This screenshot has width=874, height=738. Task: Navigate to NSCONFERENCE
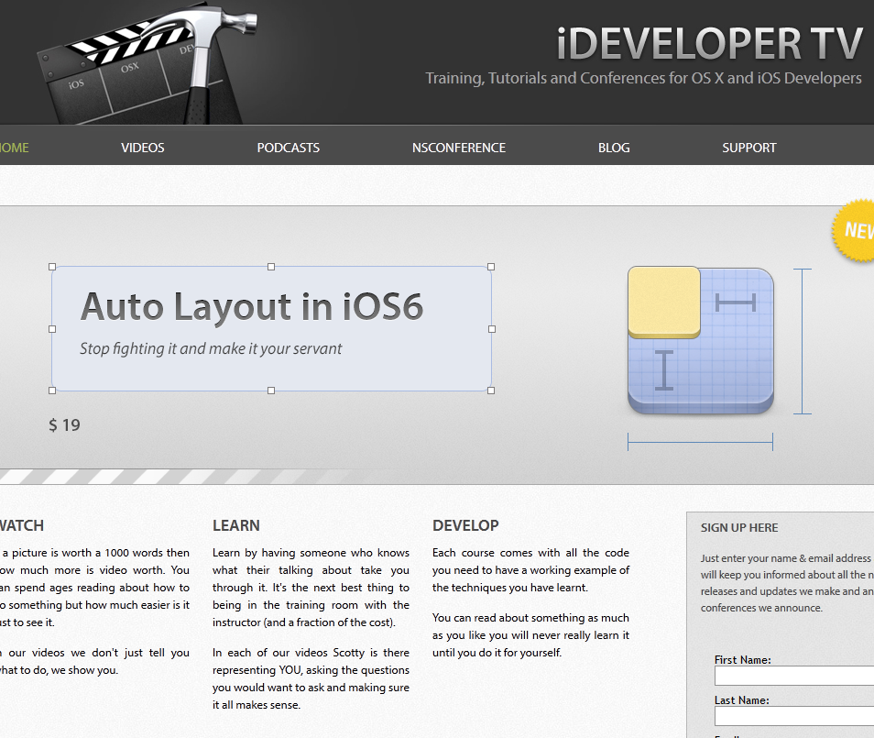point(459,148)
